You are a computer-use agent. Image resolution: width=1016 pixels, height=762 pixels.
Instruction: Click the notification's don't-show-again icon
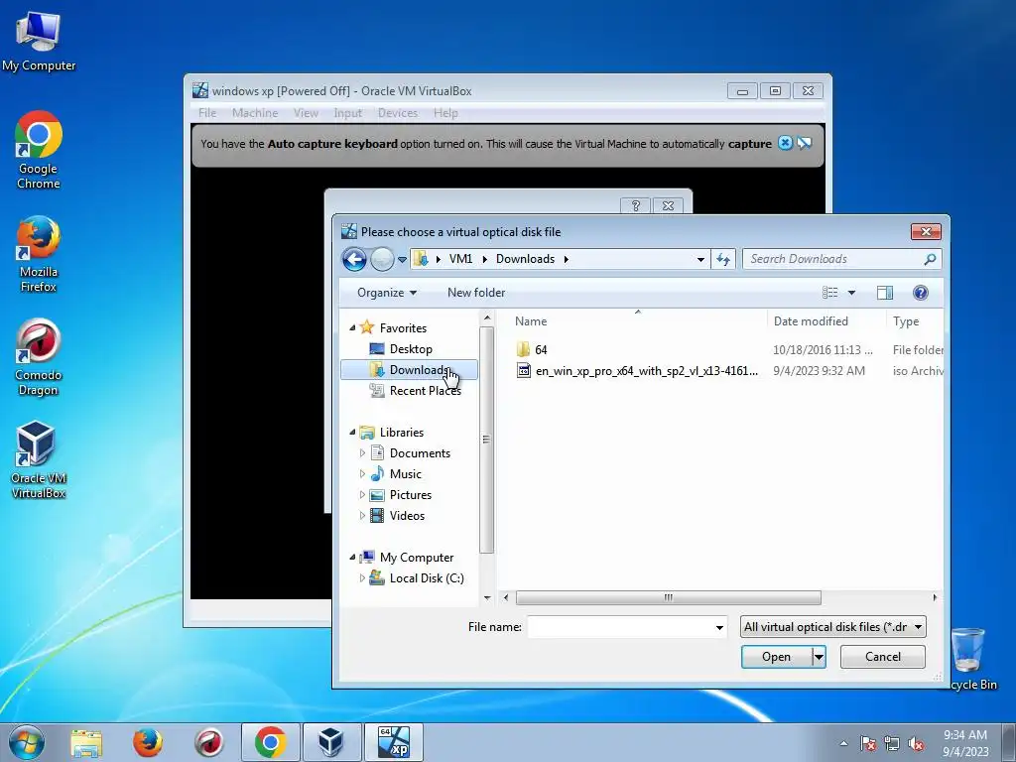coord(805,143)
